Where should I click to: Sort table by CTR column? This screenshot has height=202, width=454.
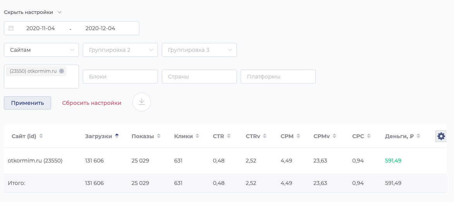(x=221, y=136)
